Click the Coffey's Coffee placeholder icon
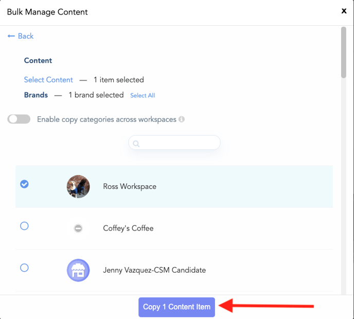The width and height of the screenshot is (354, 319). (78, 228)
